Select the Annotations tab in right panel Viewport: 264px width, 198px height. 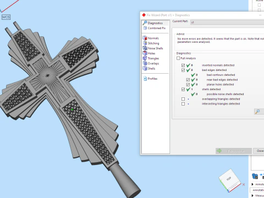click(258, 190)
